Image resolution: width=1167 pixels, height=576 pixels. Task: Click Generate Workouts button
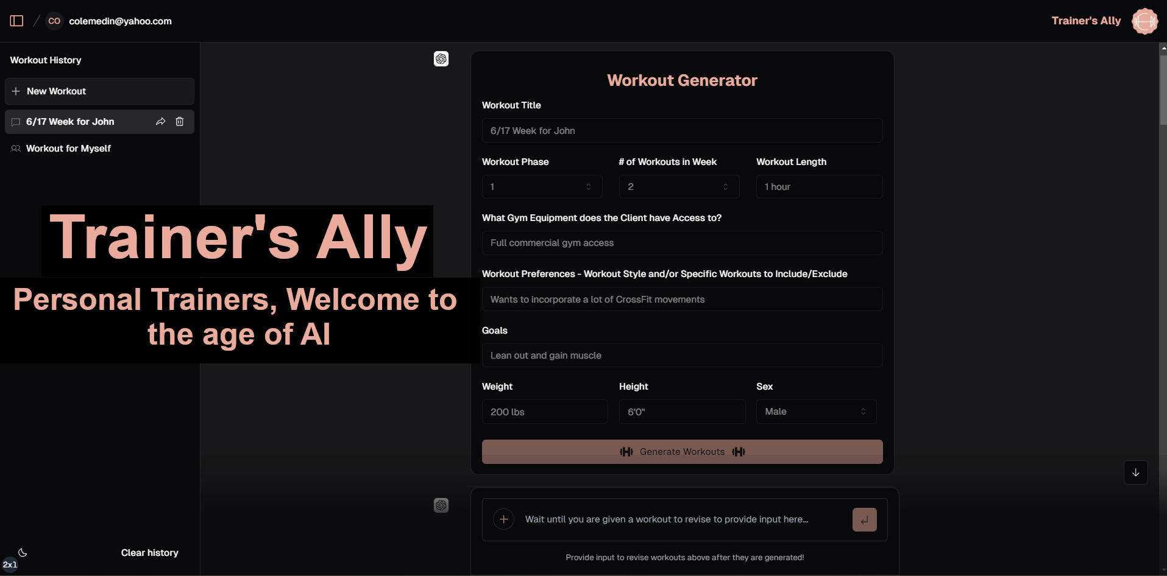(x=682, y=452)
